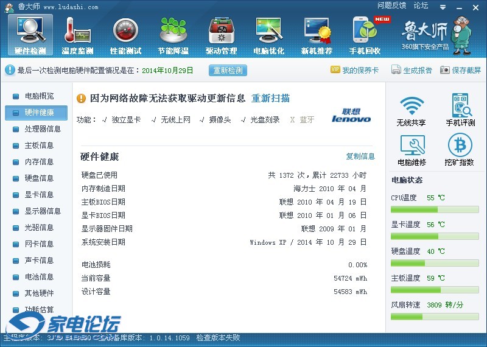
Task: Open 显卡信息 sidebar item
Action: pyautogui.click(x=39, y=195)
